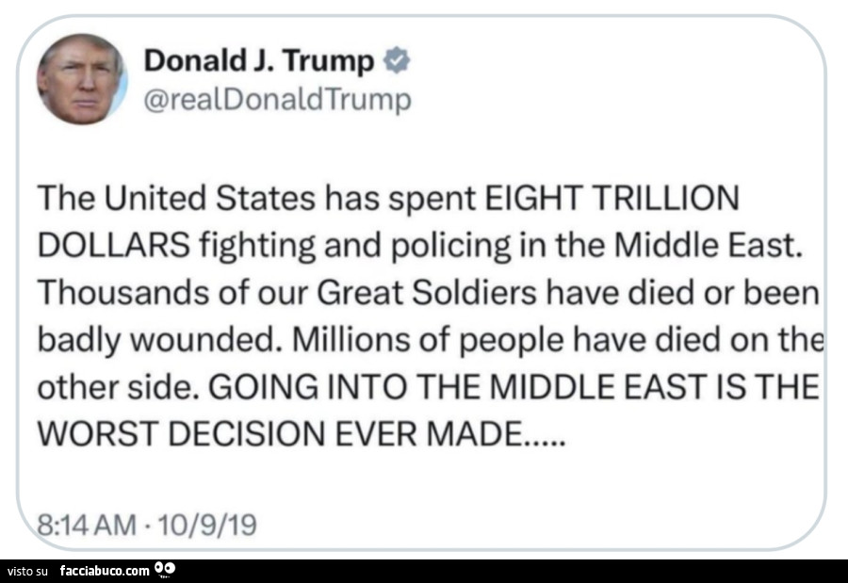Screen dimensions: 848x583
Task: Visit the facciabuco.com watermark link
Action: 105,570
